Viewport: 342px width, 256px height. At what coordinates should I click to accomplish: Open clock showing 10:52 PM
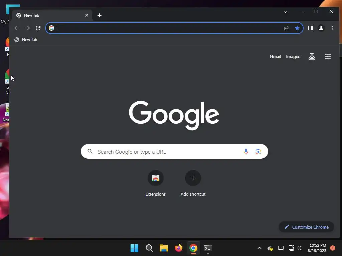coord(317,248)
